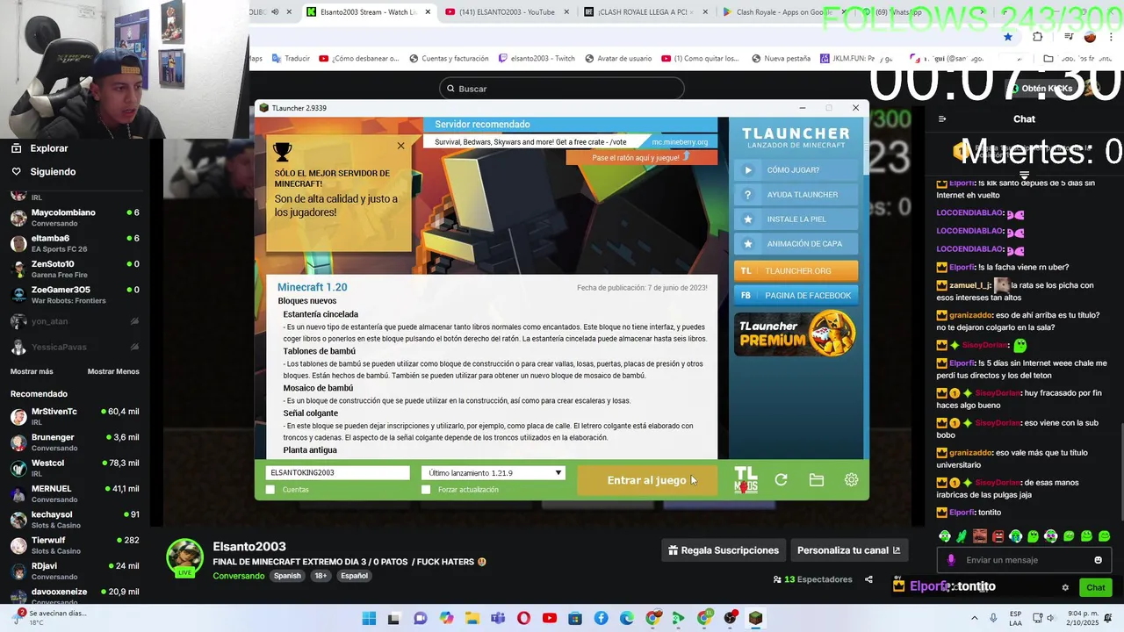Click the green Chat send button
Image resolution: width=1124 pixels, height=632 pixels.
pyautogui.click(x=1096, y=587)
